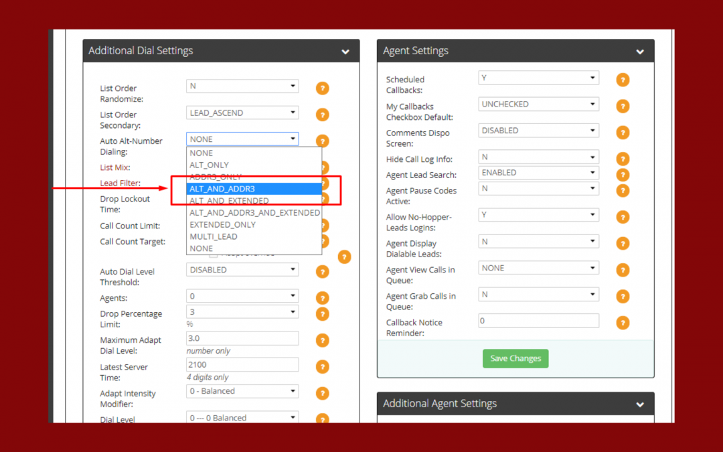Choose ALT_AND_EXTENDED option

point(254,201)
